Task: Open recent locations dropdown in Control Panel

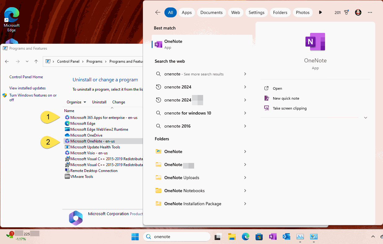Action: click(27, 61)
